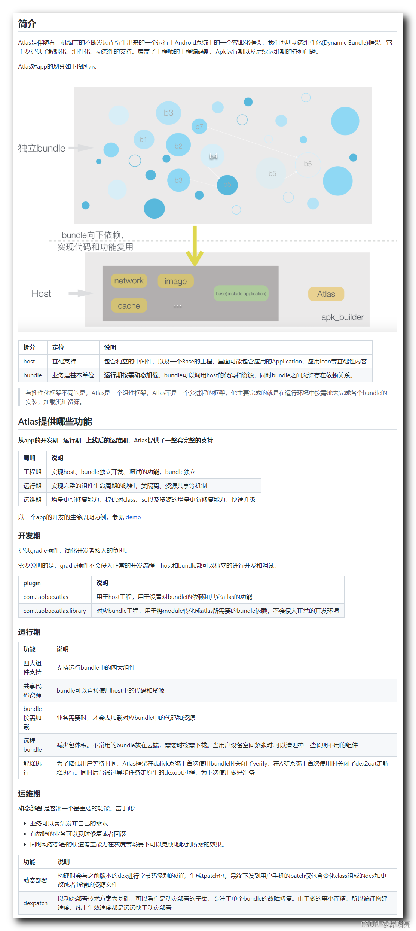416x931 pixels.
Task: Click the 解释执行 cell
Action: tap(35, 768)
